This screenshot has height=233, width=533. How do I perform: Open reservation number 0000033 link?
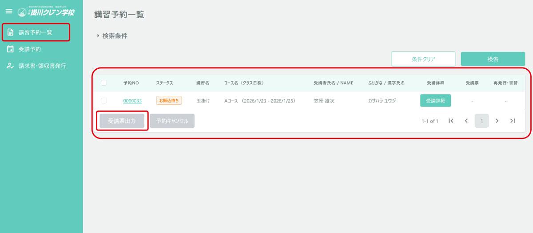[x=132, y=101]
